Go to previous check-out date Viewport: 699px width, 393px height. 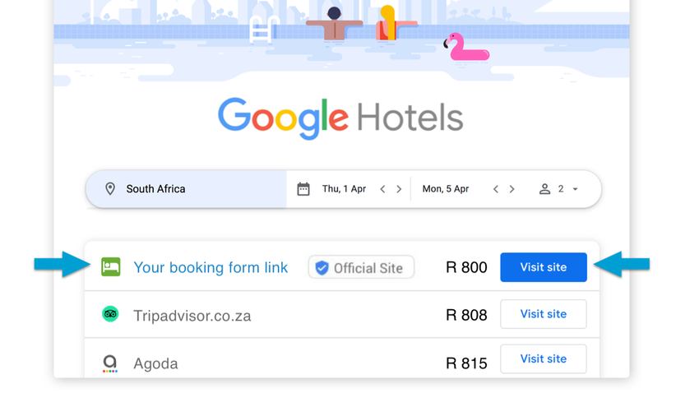click(x=496, y=189)
